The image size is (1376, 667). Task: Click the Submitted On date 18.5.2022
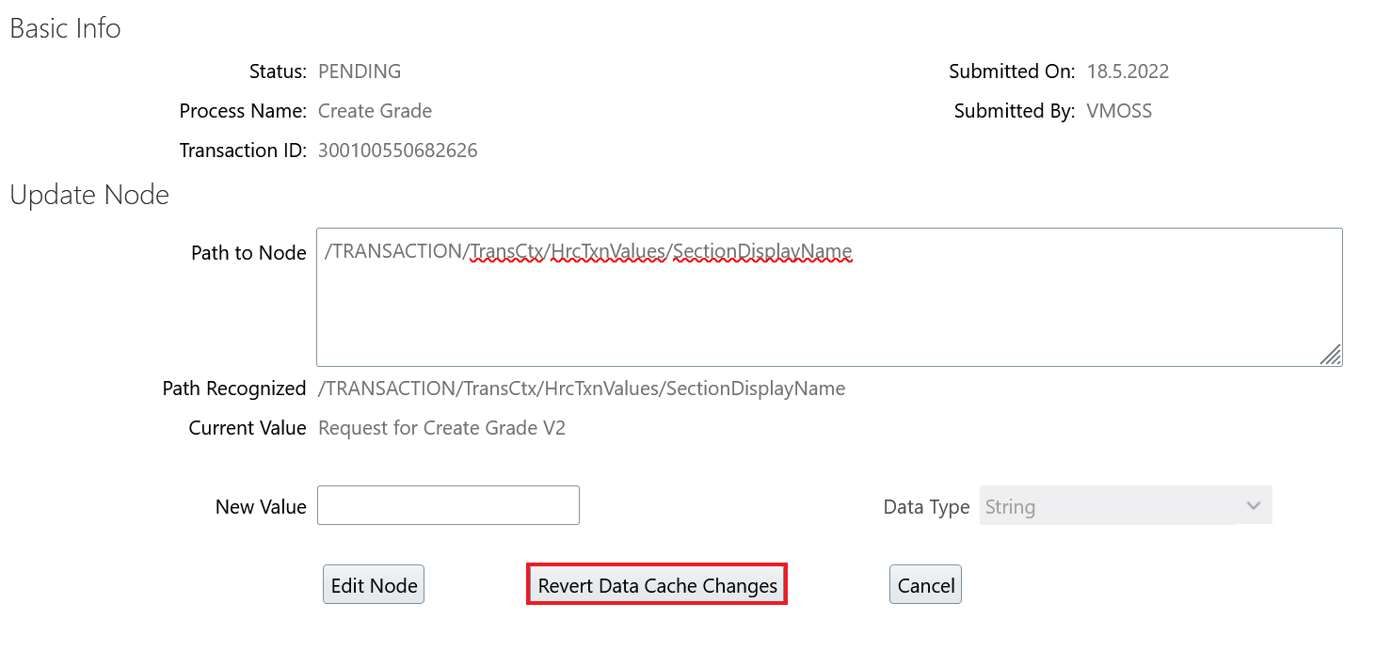point(1128,71)
